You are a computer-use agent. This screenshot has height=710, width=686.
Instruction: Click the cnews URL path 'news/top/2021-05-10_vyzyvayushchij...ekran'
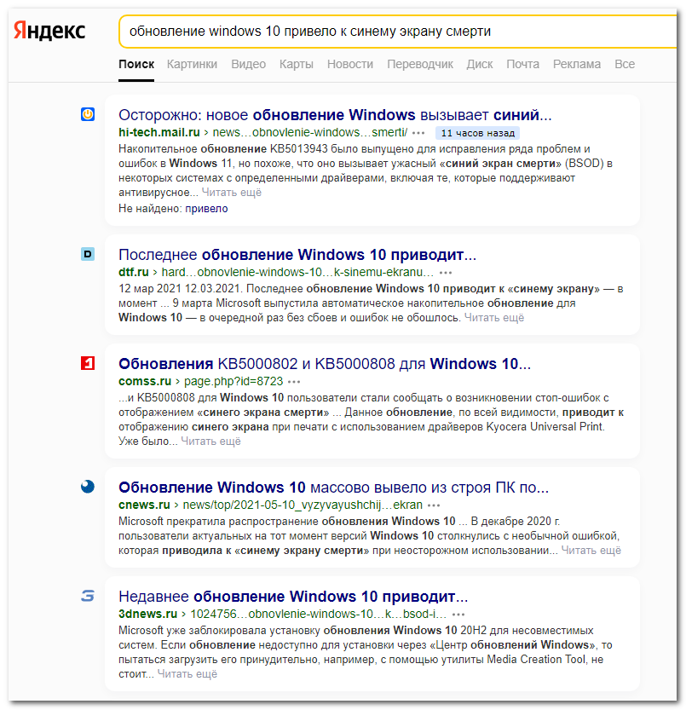coord(303,505)
